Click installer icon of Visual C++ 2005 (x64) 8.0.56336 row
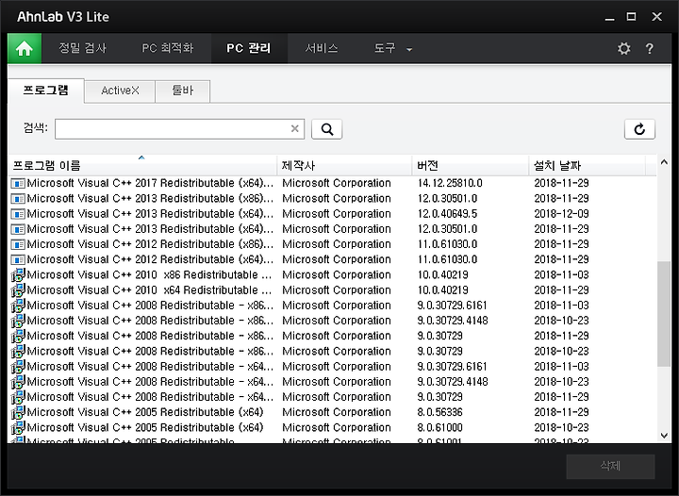Image resolution: width=679 pixels, height=496 pixels. [18, 412]
